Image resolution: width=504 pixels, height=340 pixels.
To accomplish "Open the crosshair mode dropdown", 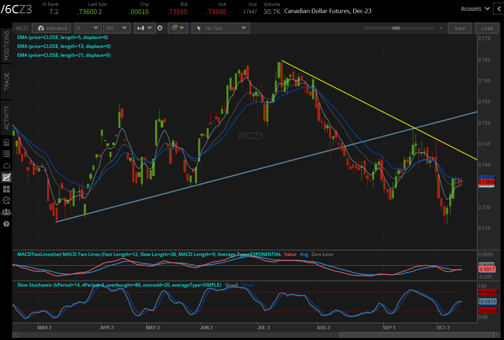I will (x=178, y=28).
